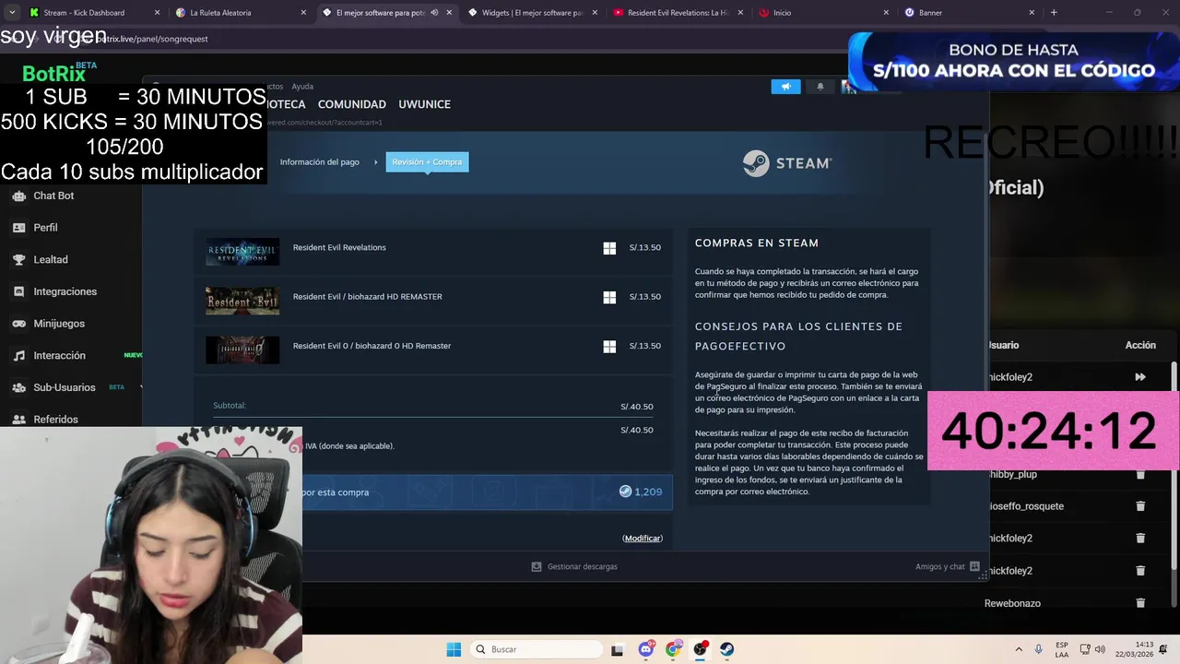
Task: Open OBS Studio from taskbar
Action: 700,649
